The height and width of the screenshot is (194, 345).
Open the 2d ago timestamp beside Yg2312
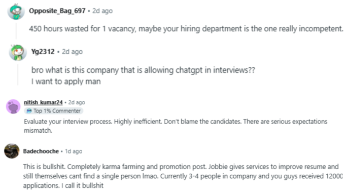[72, 52]
